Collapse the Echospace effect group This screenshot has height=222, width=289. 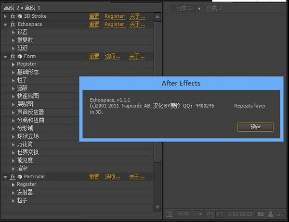[5, 25]
